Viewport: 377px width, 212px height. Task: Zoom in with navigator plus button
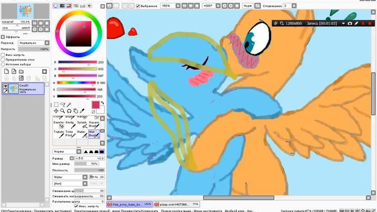pos(41,23)
